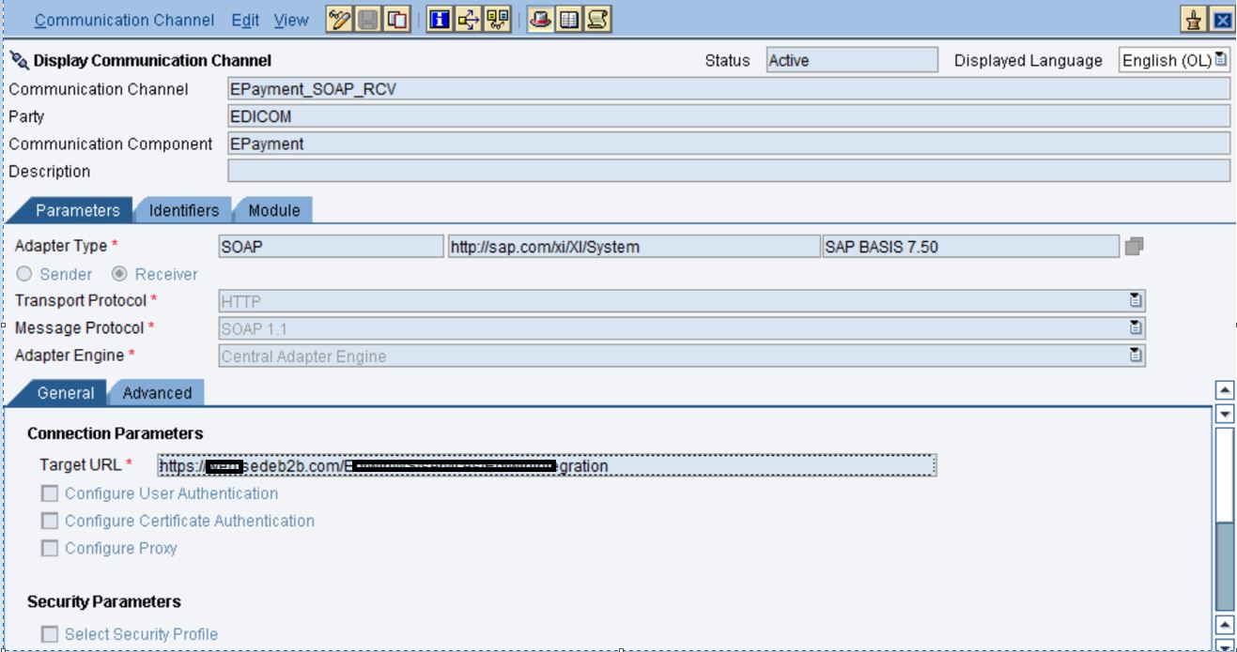The width and height of the screenshot is (1237, 652).
Task: Open the blue info properties icon
Action: coord(439,20)
